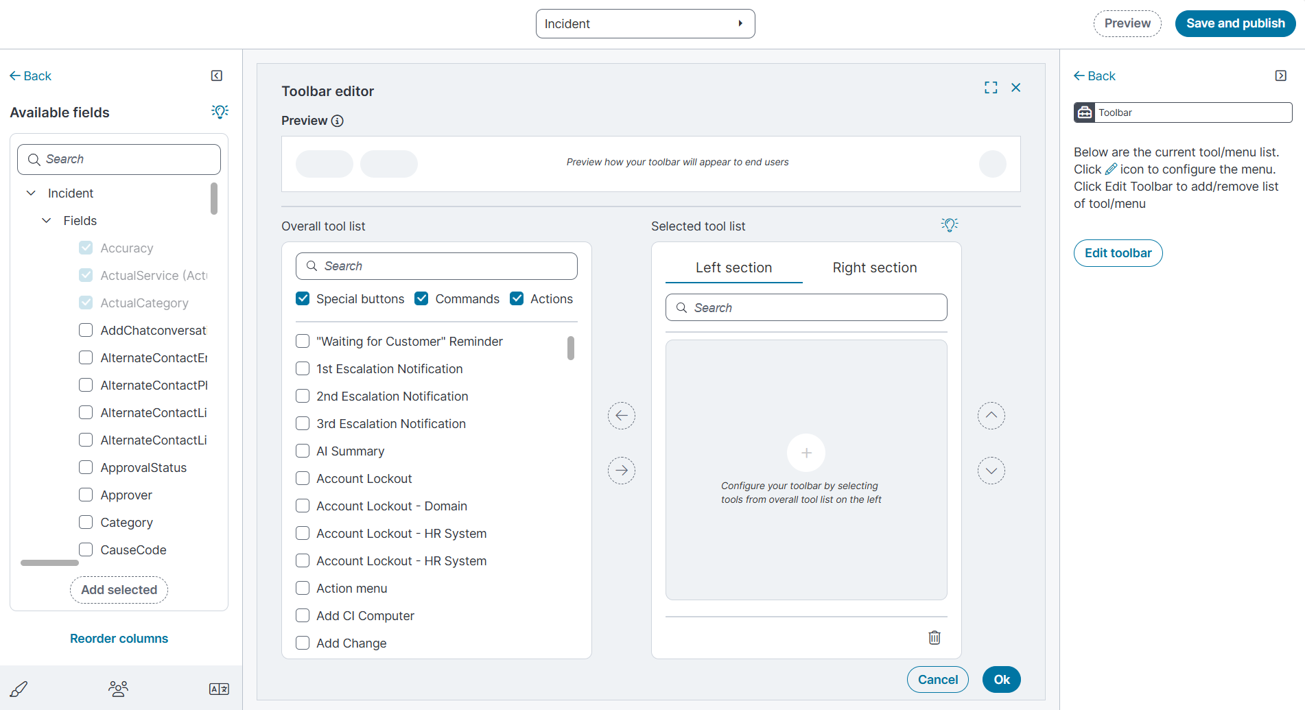The width and height of the screenshot is (1305, 710).
Task: Click right arrow to add tool
Action: 622,471
